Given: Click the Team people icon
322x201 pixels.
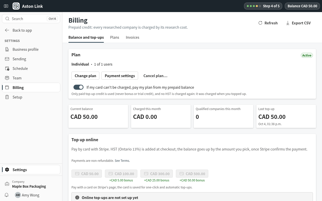Looking at the screenshot, I should [7, 78].
